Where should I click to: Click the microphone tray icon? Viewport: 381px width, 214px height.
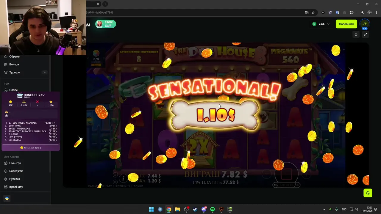[337, 209]
